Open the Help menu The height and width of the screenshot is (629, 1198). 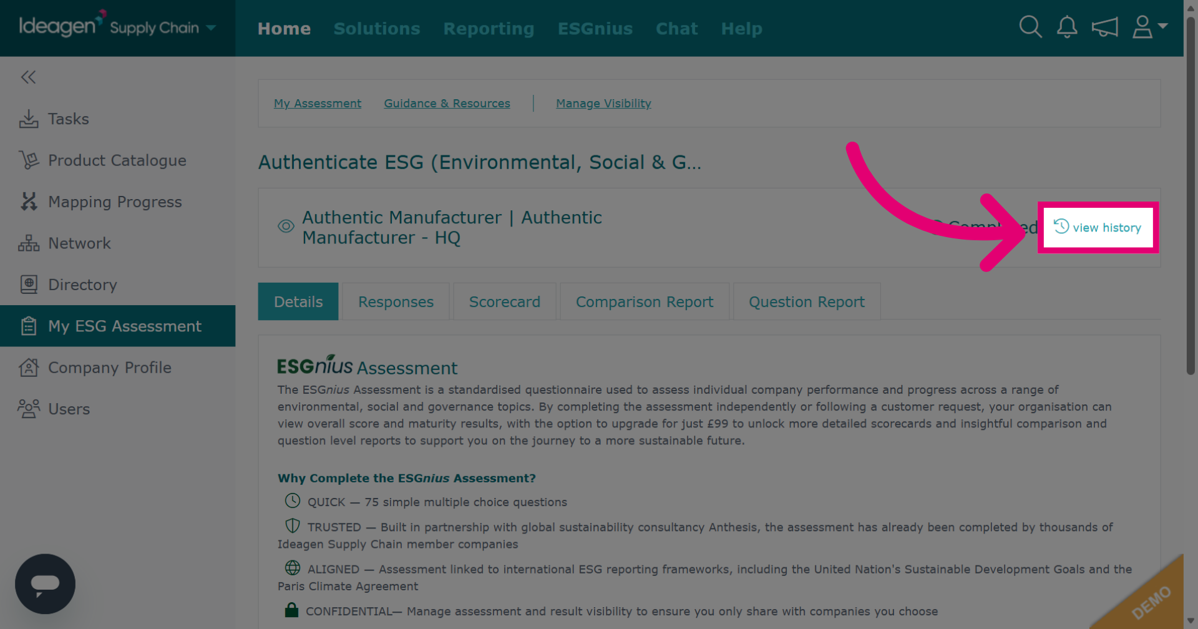741,29
